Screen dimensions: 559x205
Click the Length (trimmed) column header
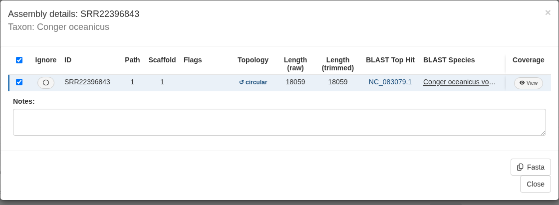click(337, 64)
